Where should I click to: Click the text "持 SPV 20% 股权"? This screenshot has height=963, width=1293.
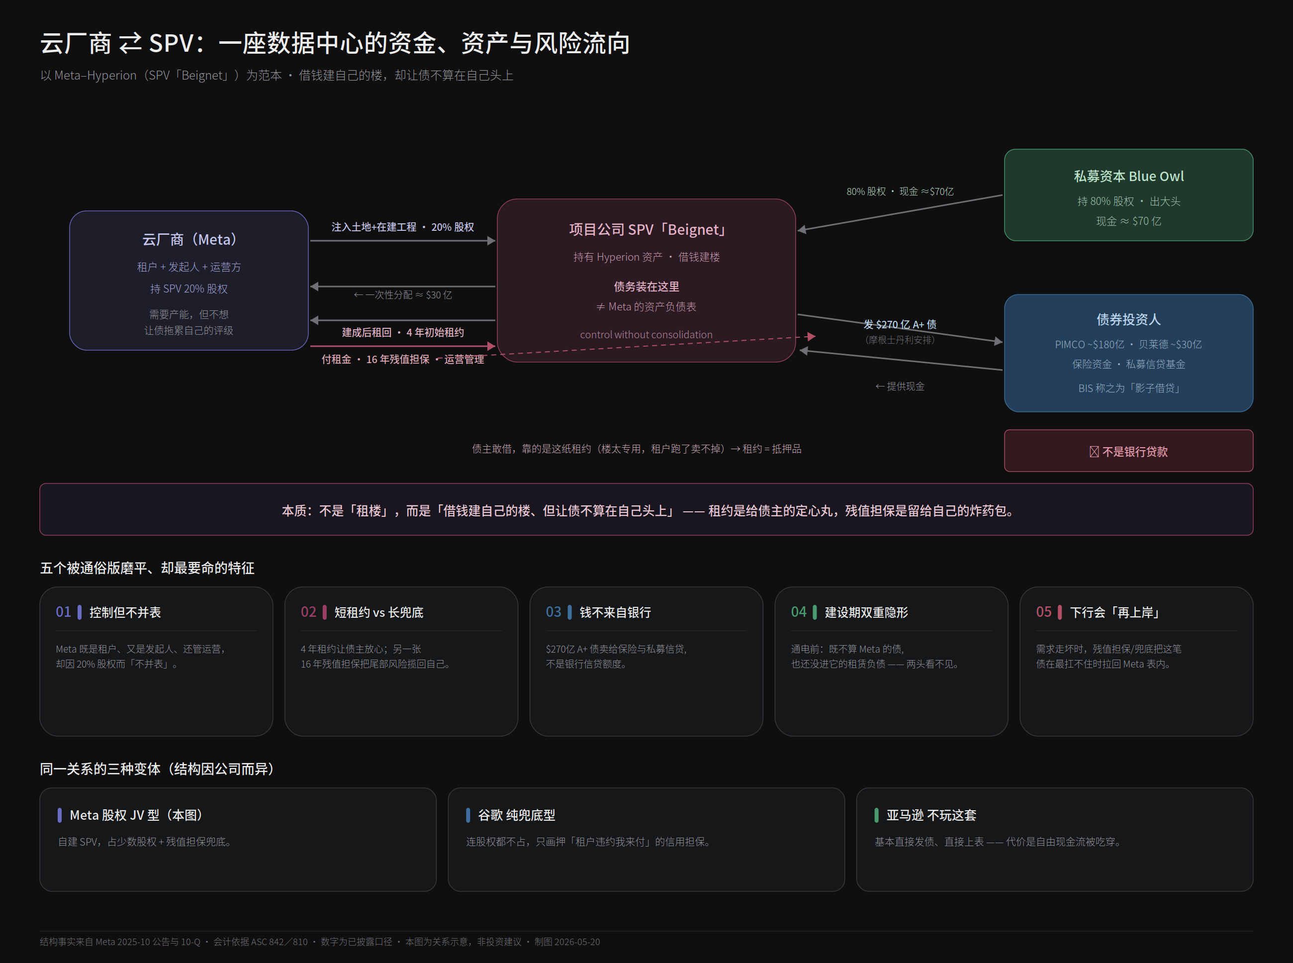click(189, 289)
